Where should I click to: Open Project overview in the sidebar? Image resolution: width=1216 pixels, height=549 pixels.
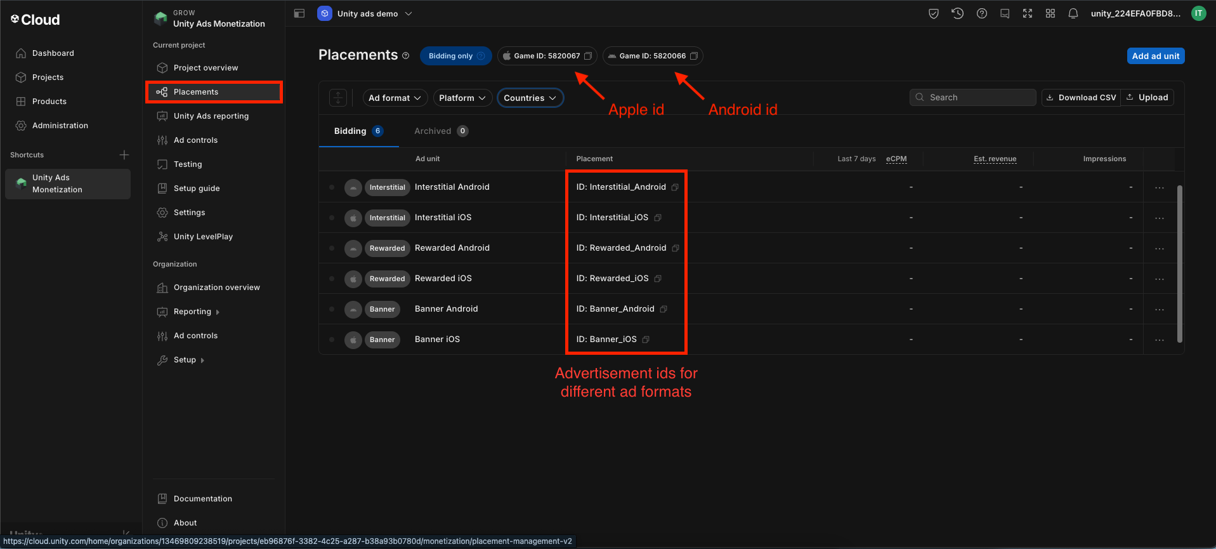click(214, 68)
